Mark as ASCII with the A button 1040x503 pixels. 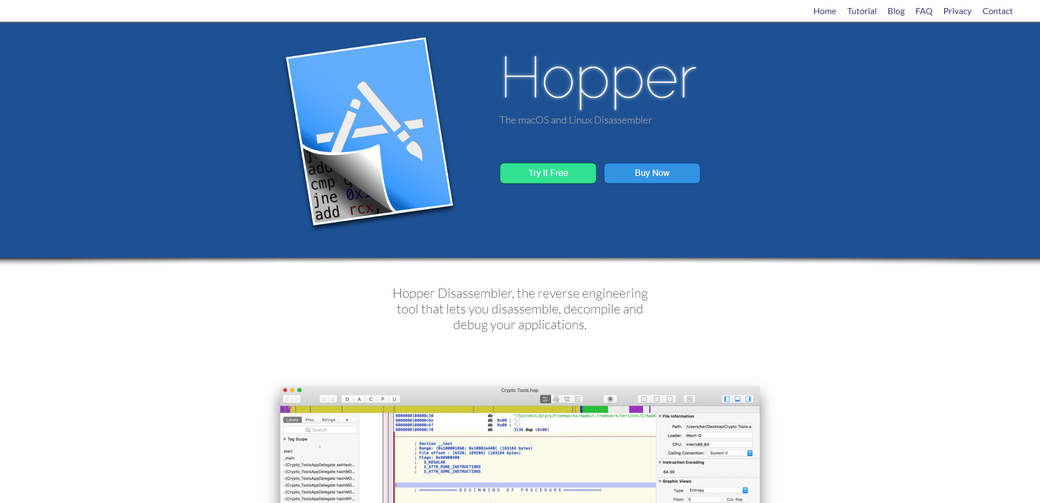(359, 399)
